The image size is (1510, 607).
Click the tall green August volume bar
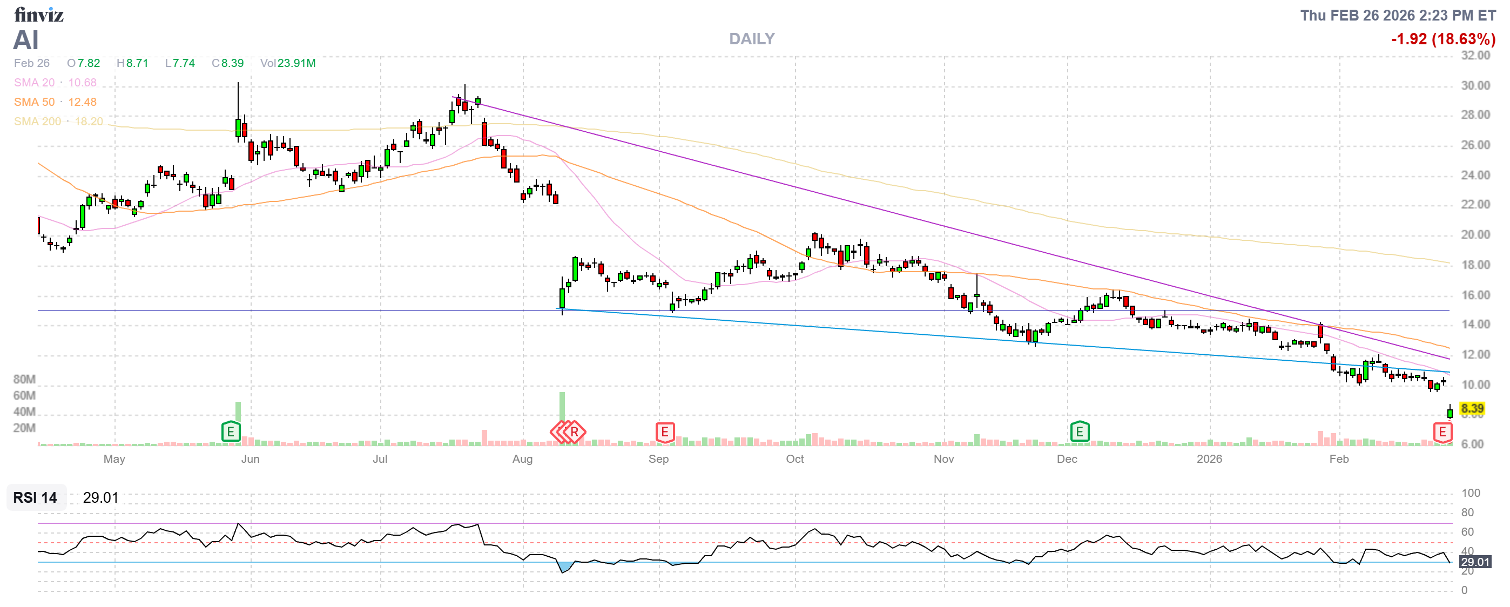pos(562,406)
